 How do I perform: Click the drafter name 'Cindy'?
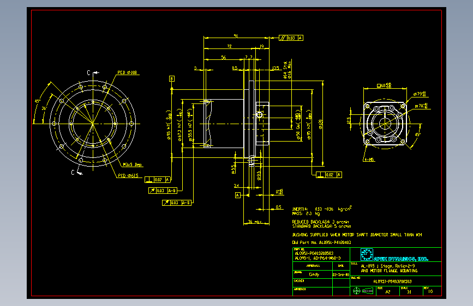tap(314, 274)
